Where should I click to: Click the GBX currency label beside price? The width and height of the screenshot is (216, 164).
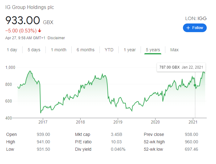(x=48, y=22)
